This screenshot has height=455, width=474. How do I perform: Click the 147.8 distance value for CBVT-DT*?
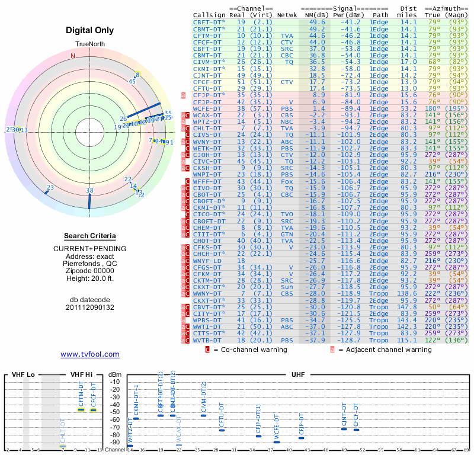coord(406,307)
